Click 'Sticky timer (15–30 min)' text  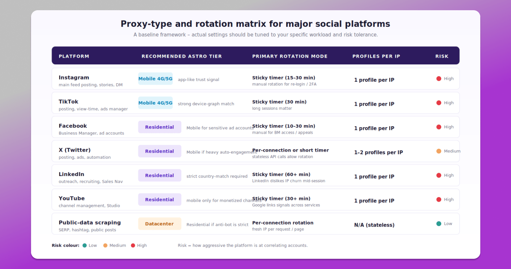coord(284,78)
